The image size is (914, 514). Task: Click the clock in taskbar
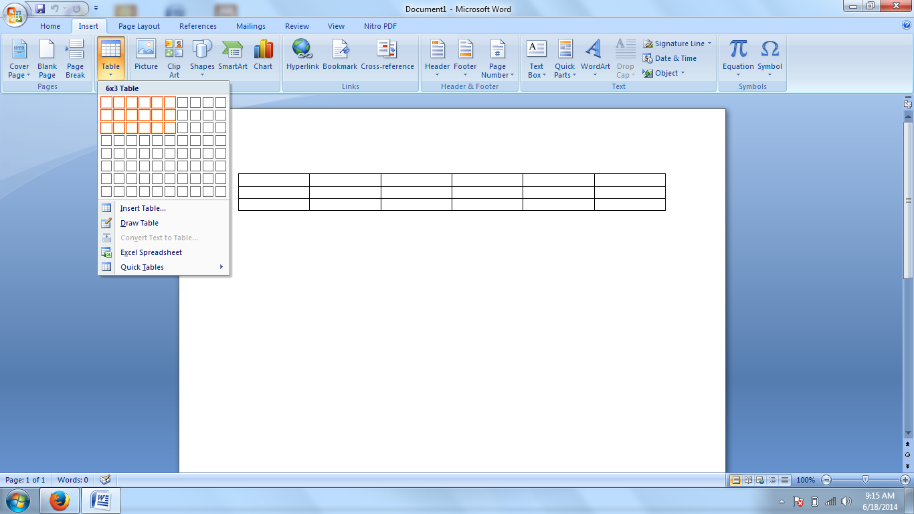(x=880, y=501)
